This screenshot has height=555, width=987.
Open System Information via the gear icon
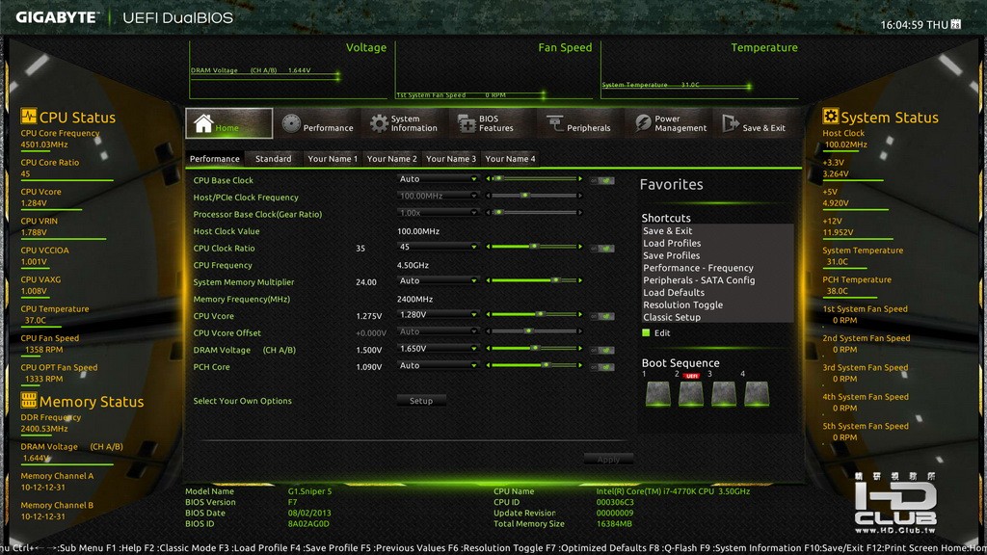point(379,123)
